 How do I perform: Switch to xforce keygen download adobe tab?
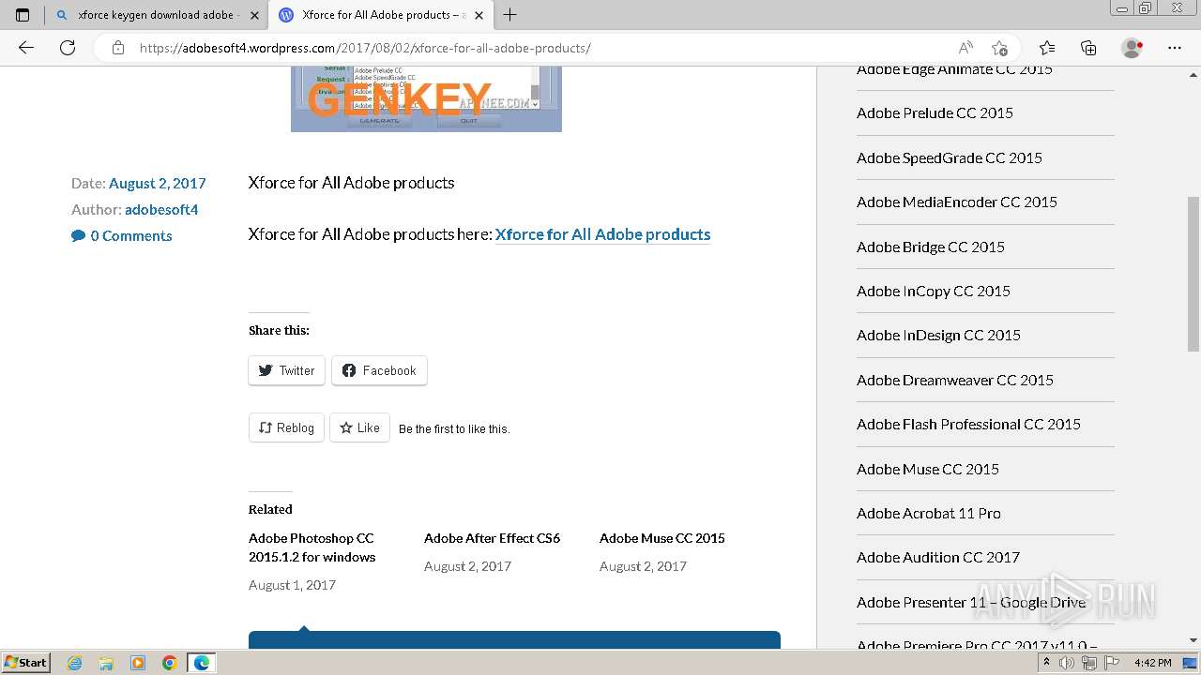pos(156,15)
